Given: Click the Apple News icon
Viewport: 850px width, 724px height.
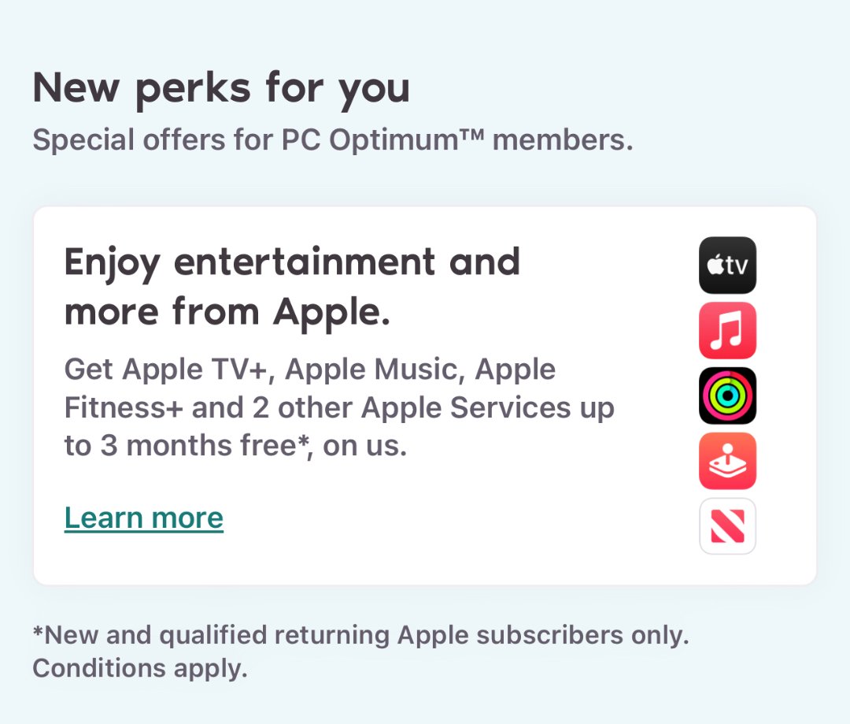Looking at the screenshot, I should tap(727, 525).
